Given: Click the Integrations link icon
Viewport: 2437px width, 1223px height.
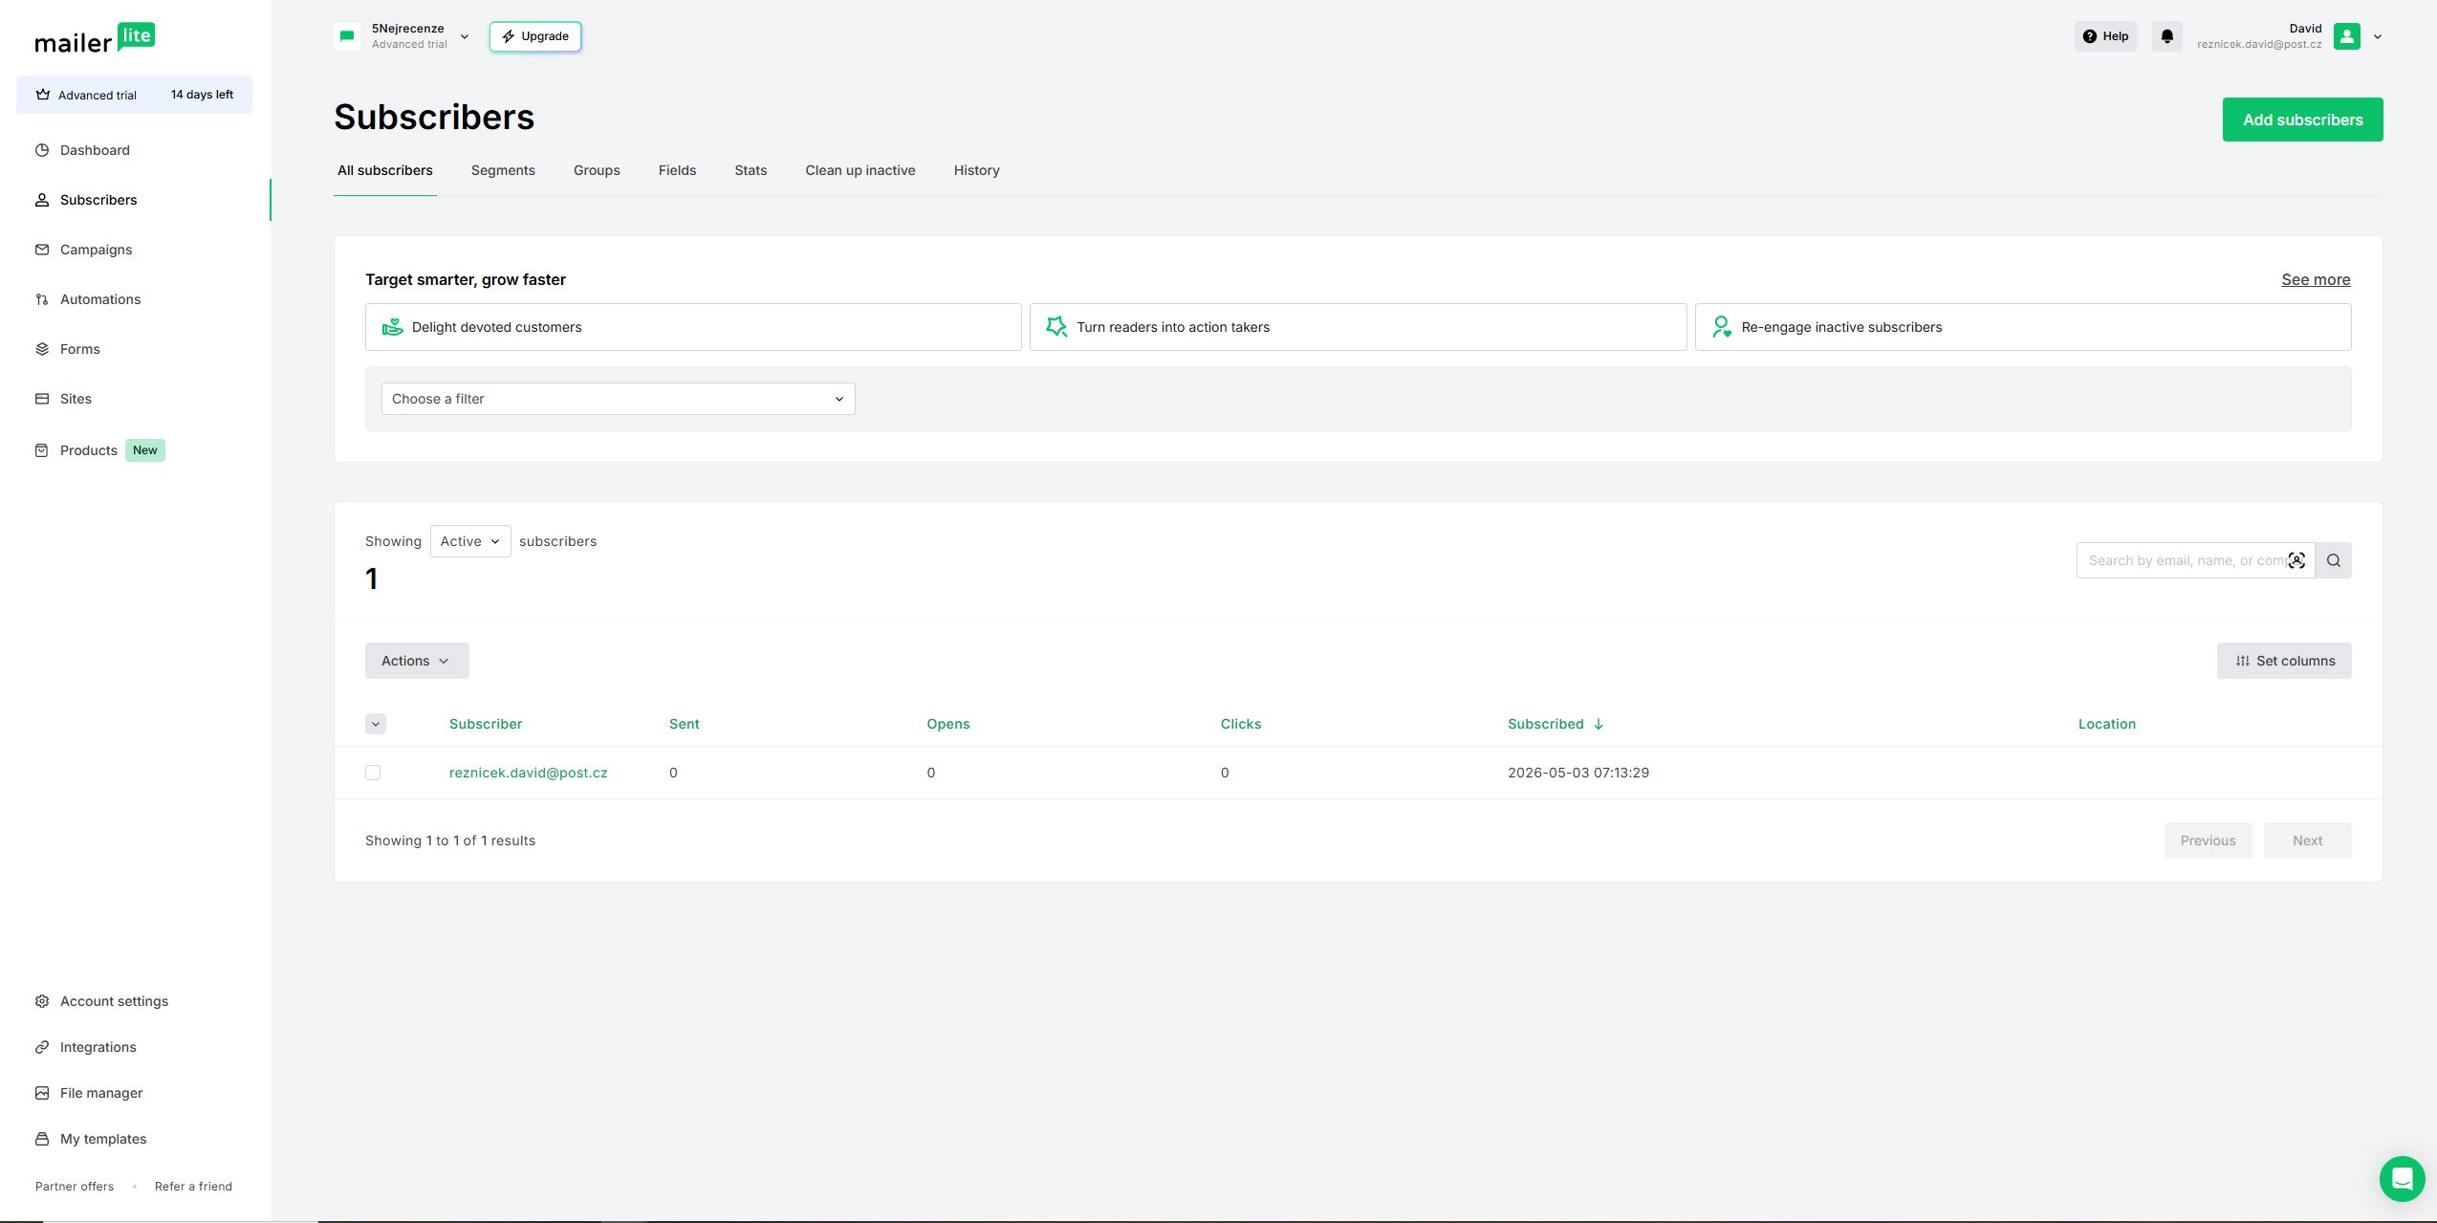Looking at the screenshot, I should pyautogui.click(x=42, y=1047).
